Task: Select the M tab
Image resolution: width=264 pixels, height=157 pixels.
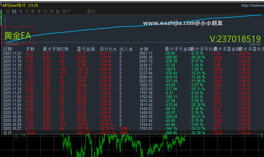Action: [51, 11]
